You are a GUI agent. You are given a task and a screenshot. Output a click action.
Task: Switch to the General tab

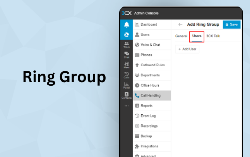(x=181, y=36)
